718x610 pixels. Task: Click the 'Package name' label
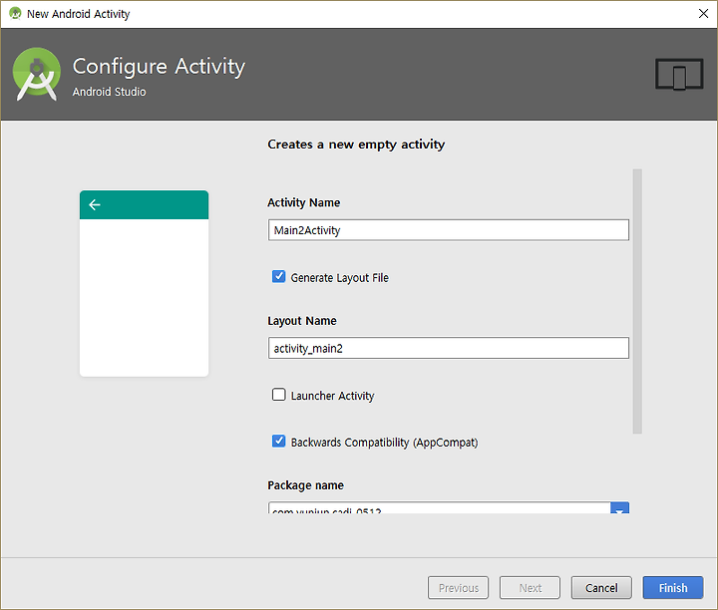pos(305,485)
